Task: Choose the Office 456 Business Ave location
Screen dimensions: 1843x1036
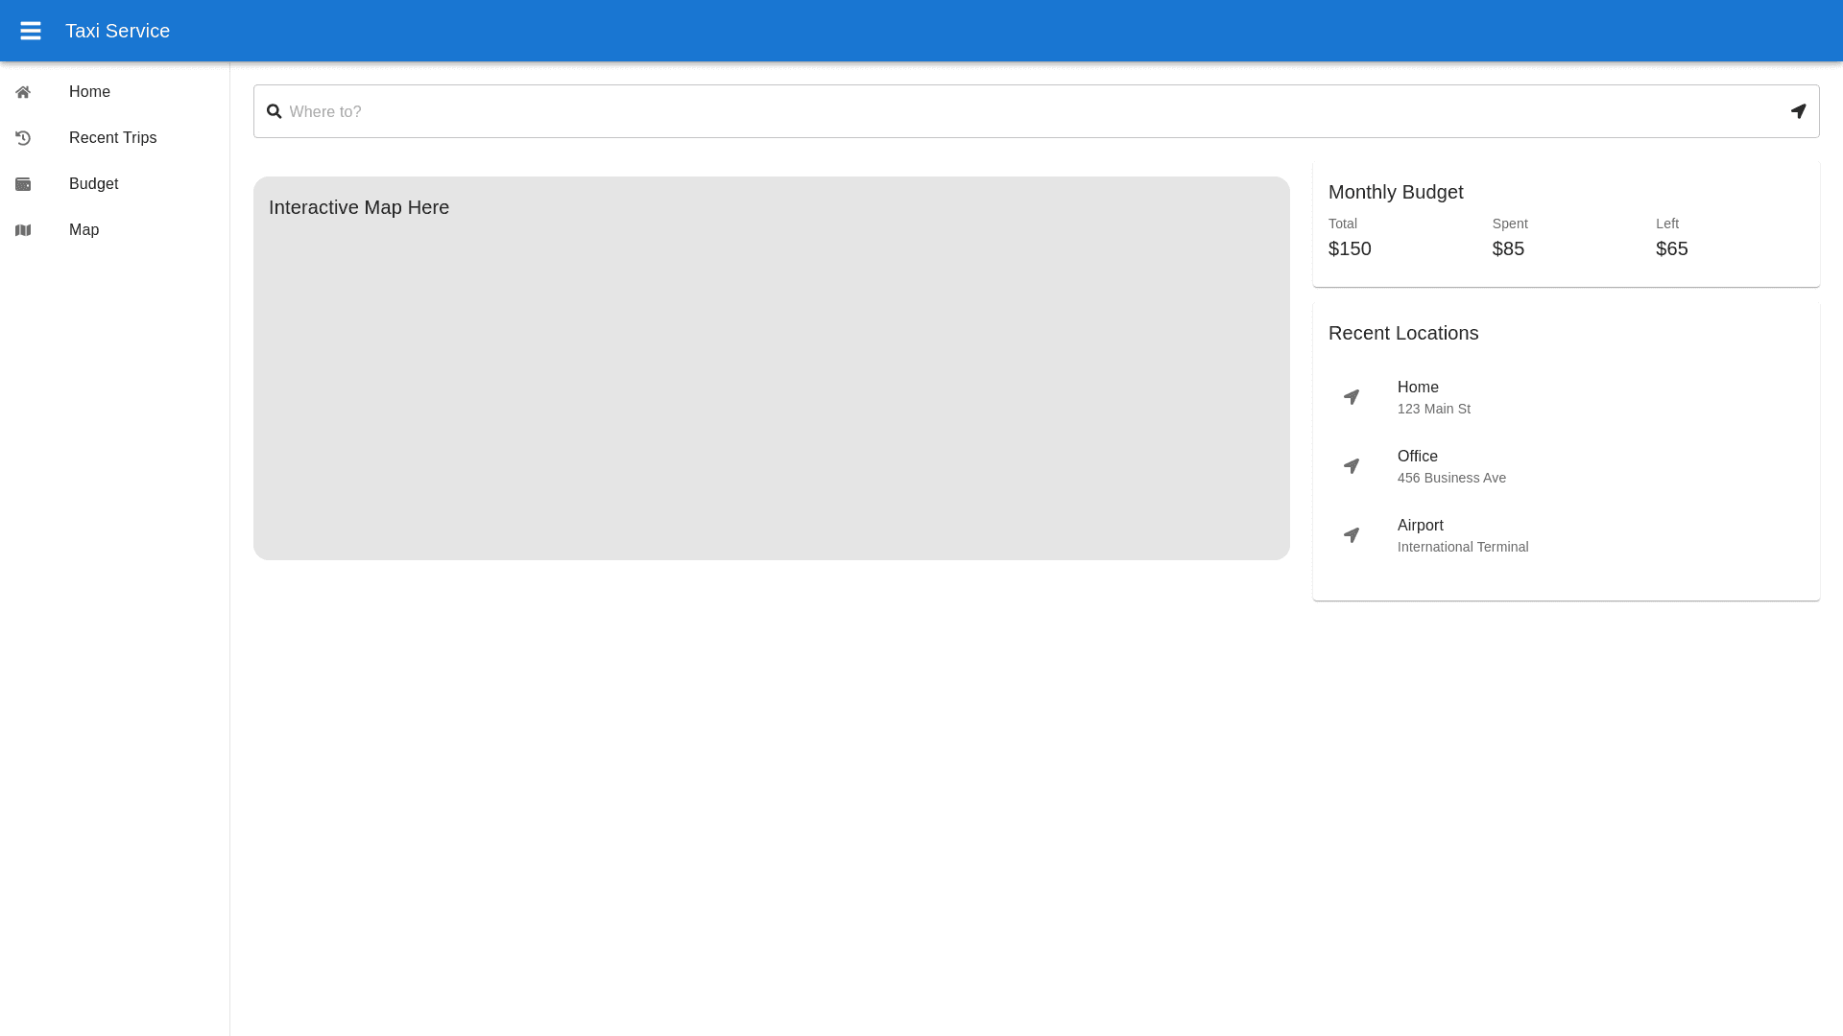Action: pyautogui.click(x=1451, y=466)
